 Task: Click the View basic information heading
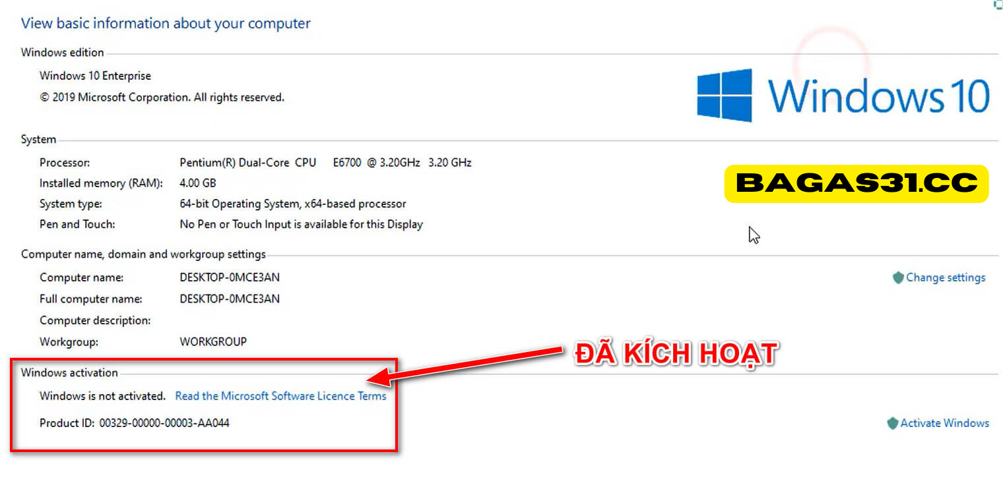pos(166,24)
